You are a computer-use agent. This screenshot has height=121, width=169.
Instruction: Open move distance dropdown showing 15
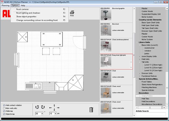(55, 114)
